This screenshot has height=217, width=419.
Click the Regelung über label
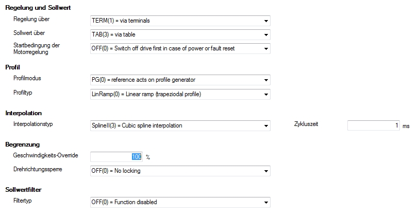31,20
